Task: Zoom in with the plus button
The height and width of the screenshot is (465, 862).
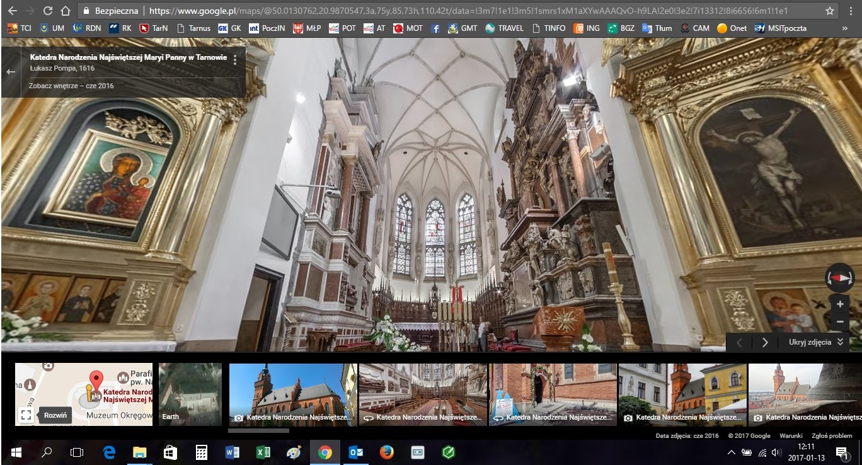Action: pyautogui.click(x=839, y=304)
